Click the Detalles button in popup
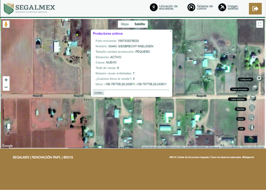 [x=98, y=93]
